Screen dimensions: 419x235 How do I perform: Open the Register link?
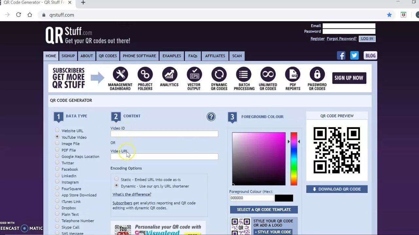pos(318,39)
